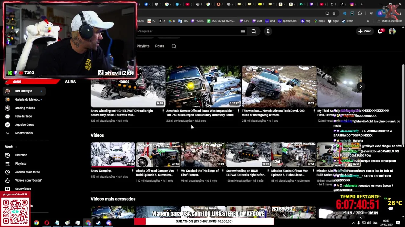
Task: Open options menu for Snow wheeling HIGH ELEVATION featured video
Action: click(163, 111)
